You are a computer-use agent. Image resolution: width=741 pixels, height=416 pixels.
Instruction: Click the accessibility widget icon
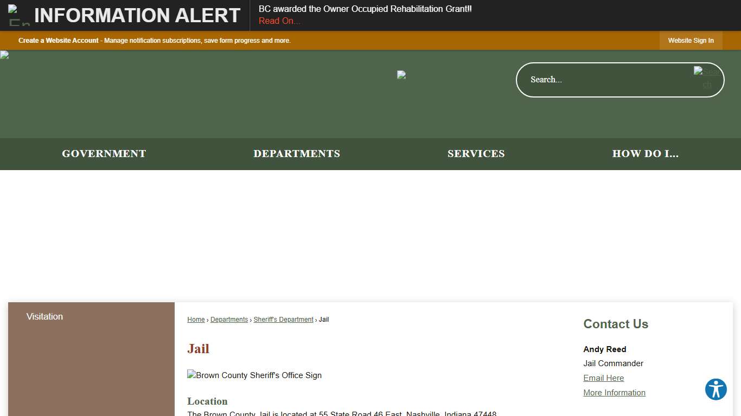716,389
